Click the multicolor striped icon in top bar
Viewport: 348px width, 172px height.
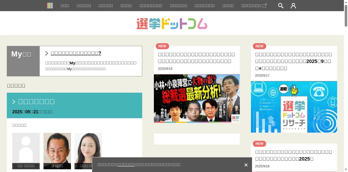pyautogui.click(x=50, y=6)
